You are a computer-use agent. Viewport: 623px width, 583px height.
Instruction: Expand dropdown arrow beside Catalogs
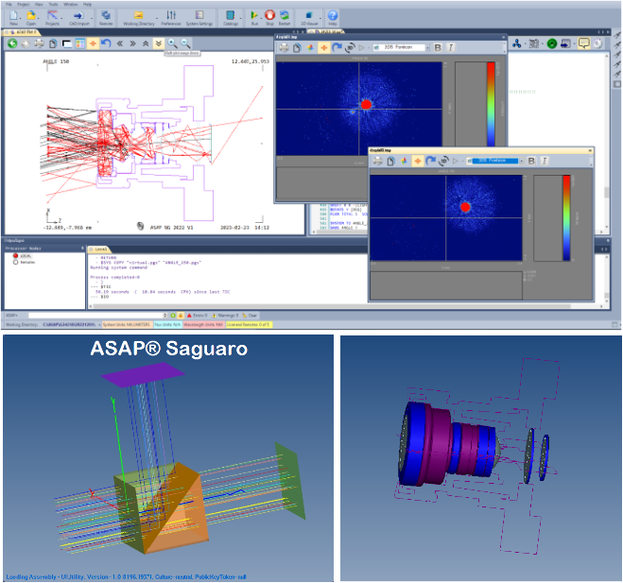click(x=241, y=18)
